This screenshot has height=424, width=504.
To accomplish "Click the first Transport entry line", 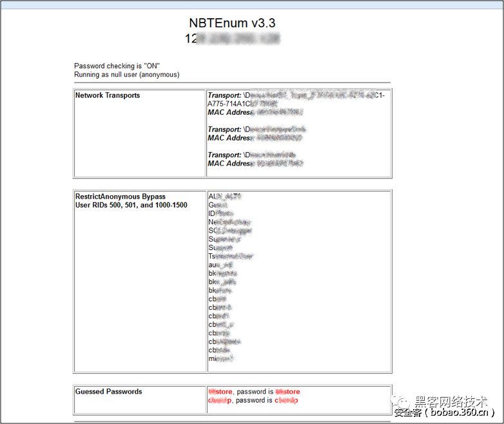I will 296,95.
